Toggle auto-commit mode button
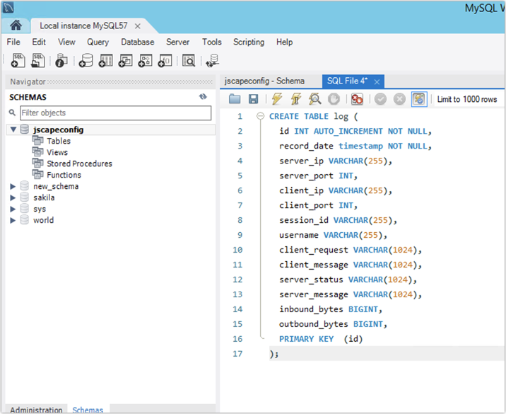Screen dimensions: 506x414 pyautogui.click(x=418, y=99)
